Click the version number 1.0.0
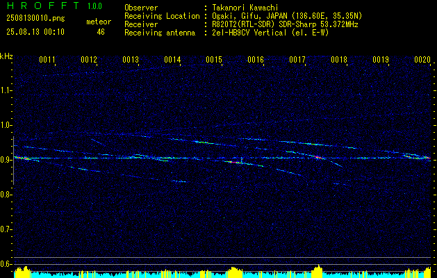 pos(94,6)
